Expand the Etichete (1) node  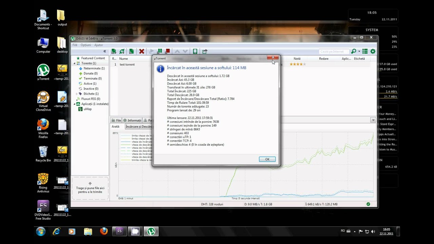click(x=77, y=94)
